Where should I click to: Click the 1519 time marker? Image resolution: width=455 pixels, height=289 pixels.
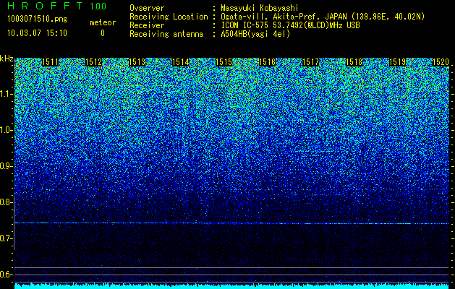pos(397,62)
